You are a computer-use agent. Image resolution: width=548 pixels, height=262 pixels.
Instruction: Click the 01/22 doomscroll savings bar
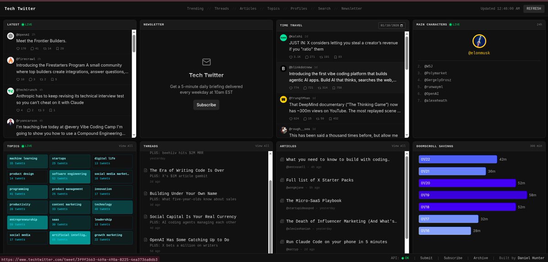pyautogui.click(x=458, y=159)
